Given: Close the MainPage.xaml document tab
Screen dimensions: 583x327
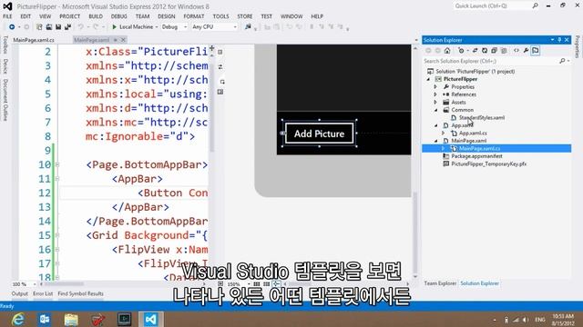Looking at the screenshot, I should pyautogui.click(x=124, y=40).
